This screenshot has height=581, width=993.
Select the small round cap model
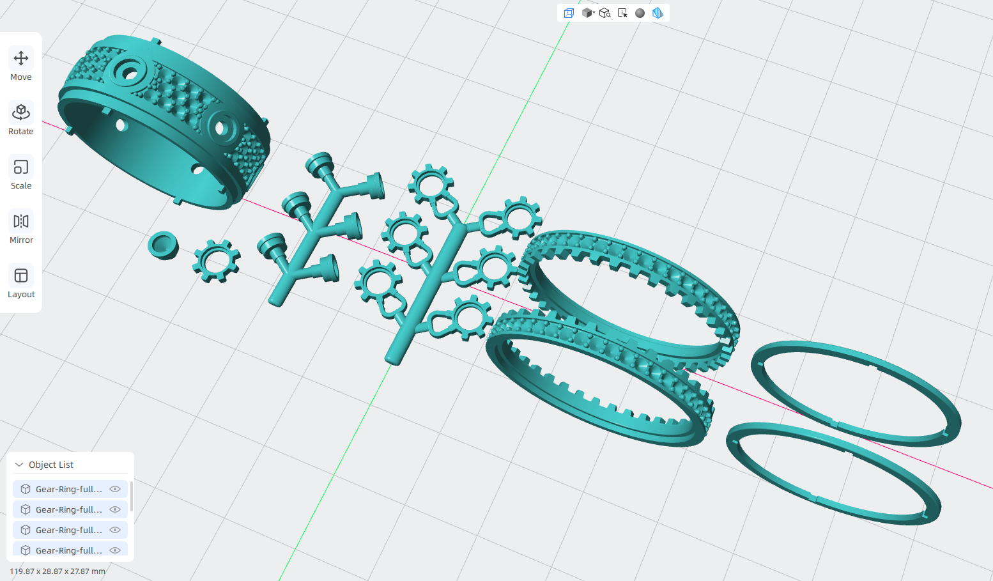coord(163,245)
